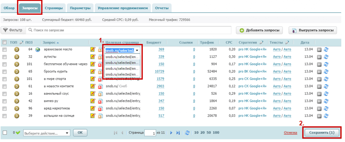Edit the query 'вред наркотиков' via its pencil icon
The width and height of the screenshot is (345, 142).
93,108
